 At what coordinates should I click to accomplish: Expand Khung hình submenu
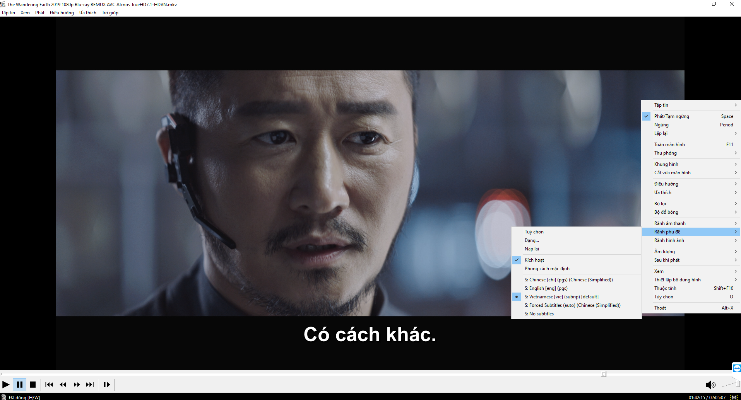pos(691,164)
